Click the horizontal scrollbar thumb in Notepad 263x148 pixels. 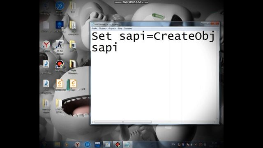tap(123, 122)
